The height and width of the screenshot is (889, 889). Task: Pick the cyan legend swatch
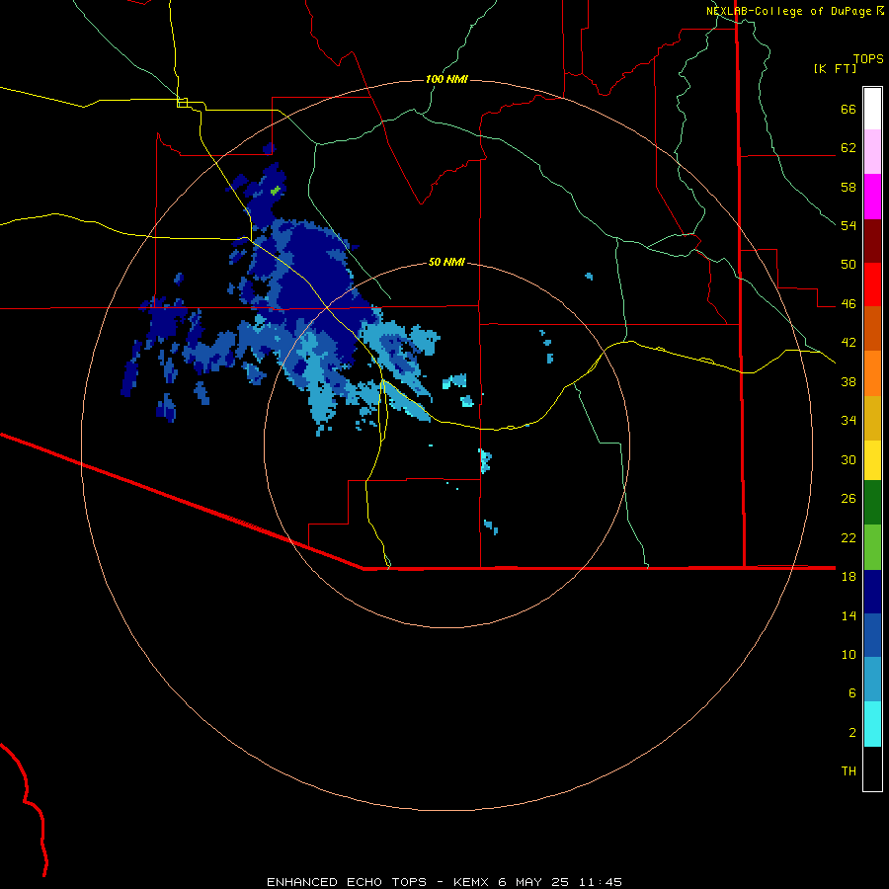tap(872, 724)
